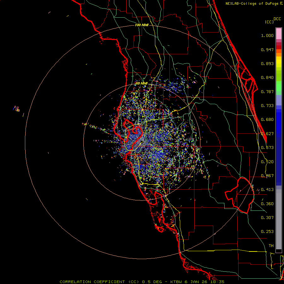
Task: Click the 0.573 scale value
Action: 267,148
